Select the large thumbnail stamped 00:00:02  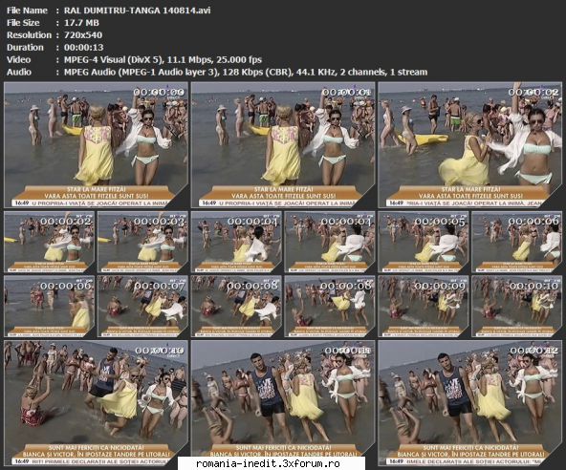pyautogui.click(x=470, y=145)
